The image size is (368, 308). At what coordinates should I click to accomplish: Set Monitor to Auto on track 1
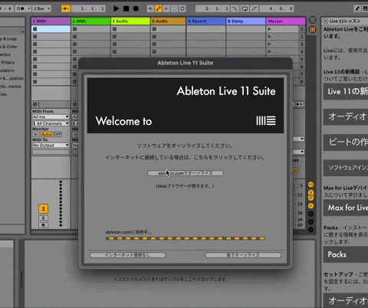click(x=46, y=134)
